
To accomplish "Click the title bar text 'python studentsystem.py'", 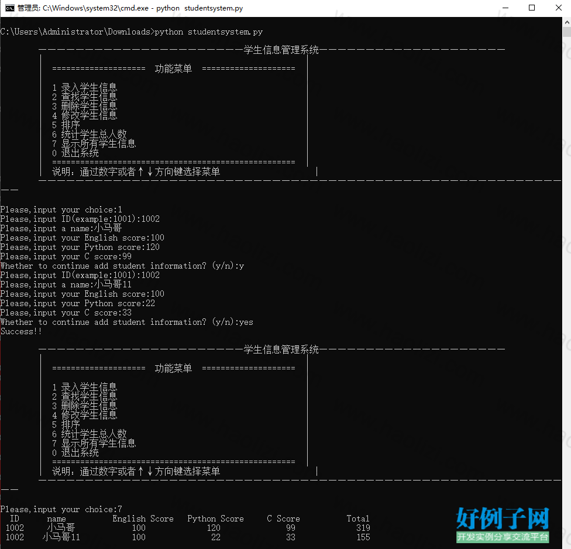I will point(199,8).
